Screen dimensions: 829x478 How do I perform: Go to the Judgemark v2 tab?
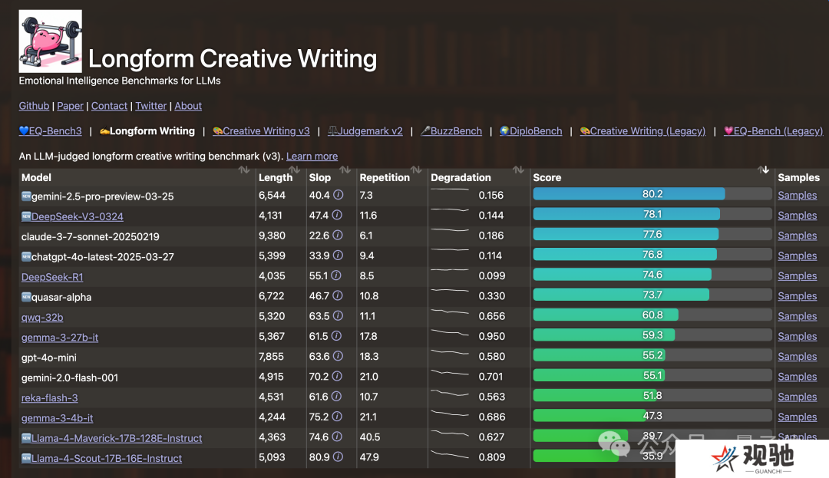365,131
